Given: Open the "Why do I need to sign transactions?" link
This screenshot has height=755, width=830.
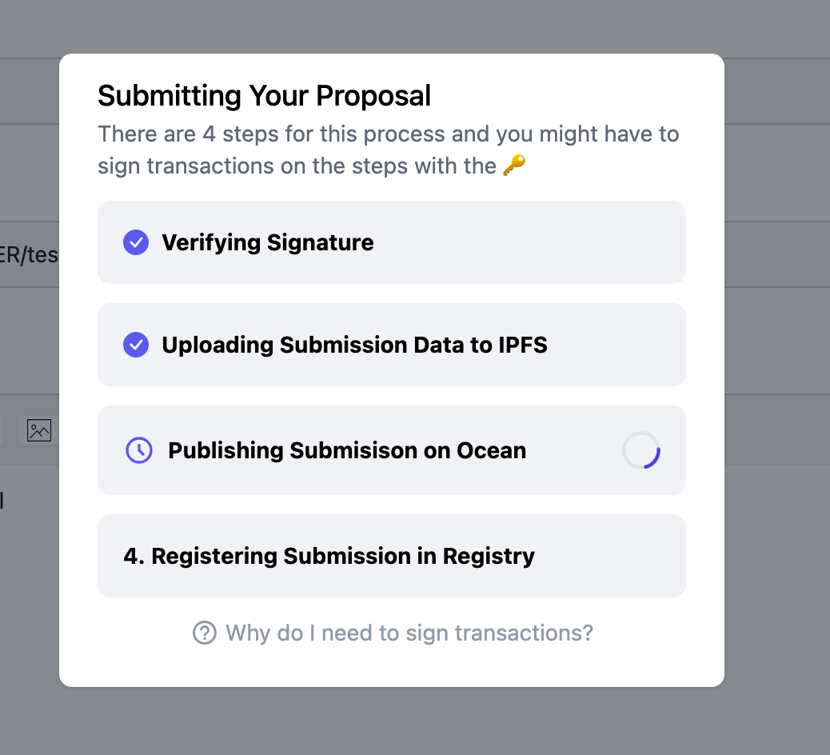Looking at the screenshot, I should (409, 633).
